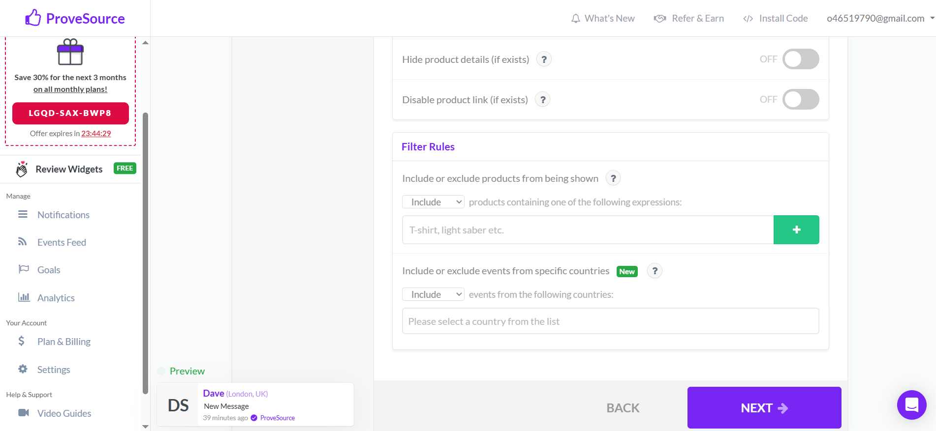Screen dimensions: 936x431
Task: Click the gift box promo icon
Action: point(70,52)
